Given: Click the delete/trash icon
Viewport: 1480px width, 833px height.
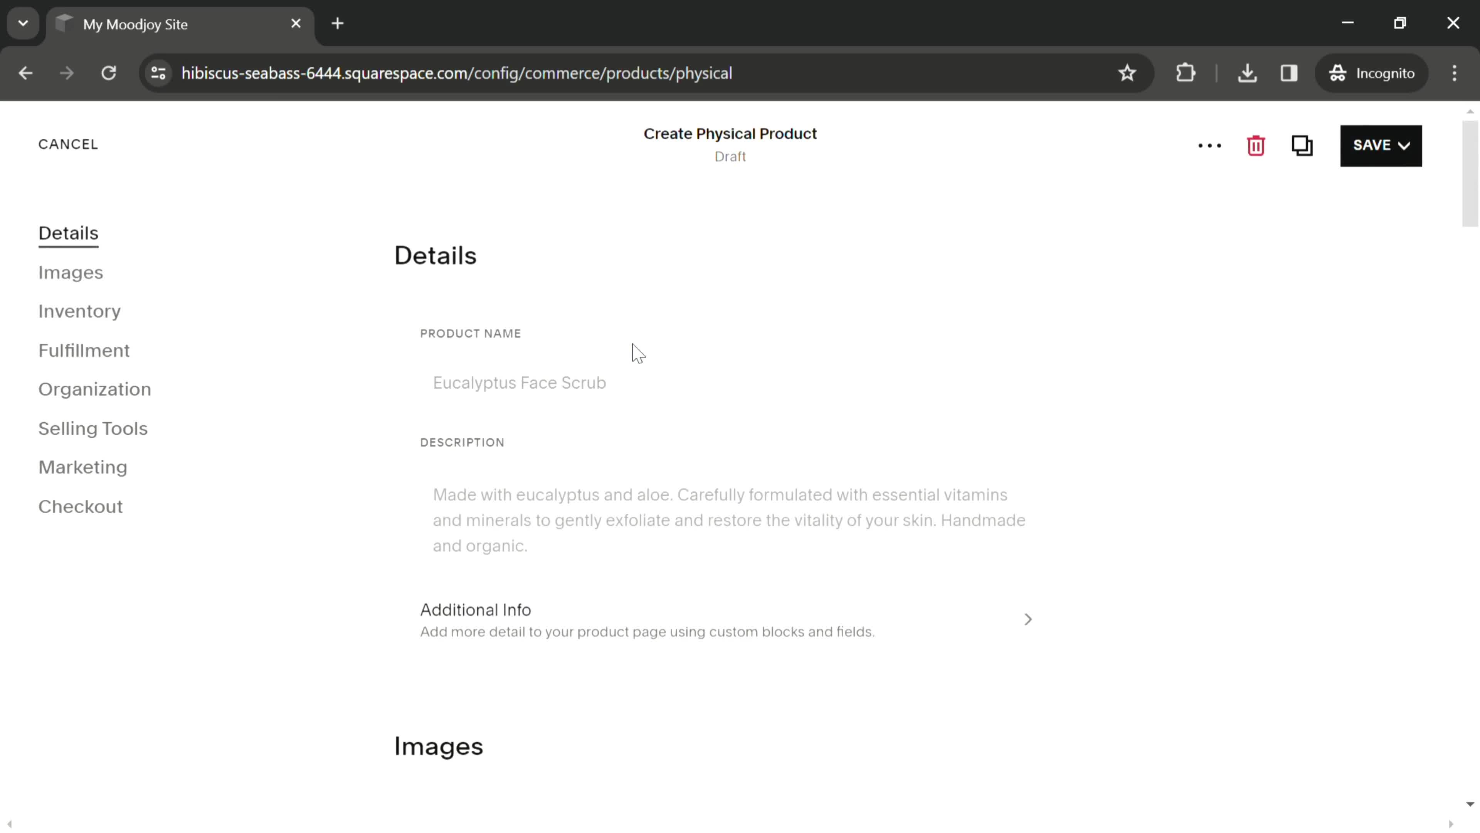Looking at the screenshot, I should coord(1256,145).
